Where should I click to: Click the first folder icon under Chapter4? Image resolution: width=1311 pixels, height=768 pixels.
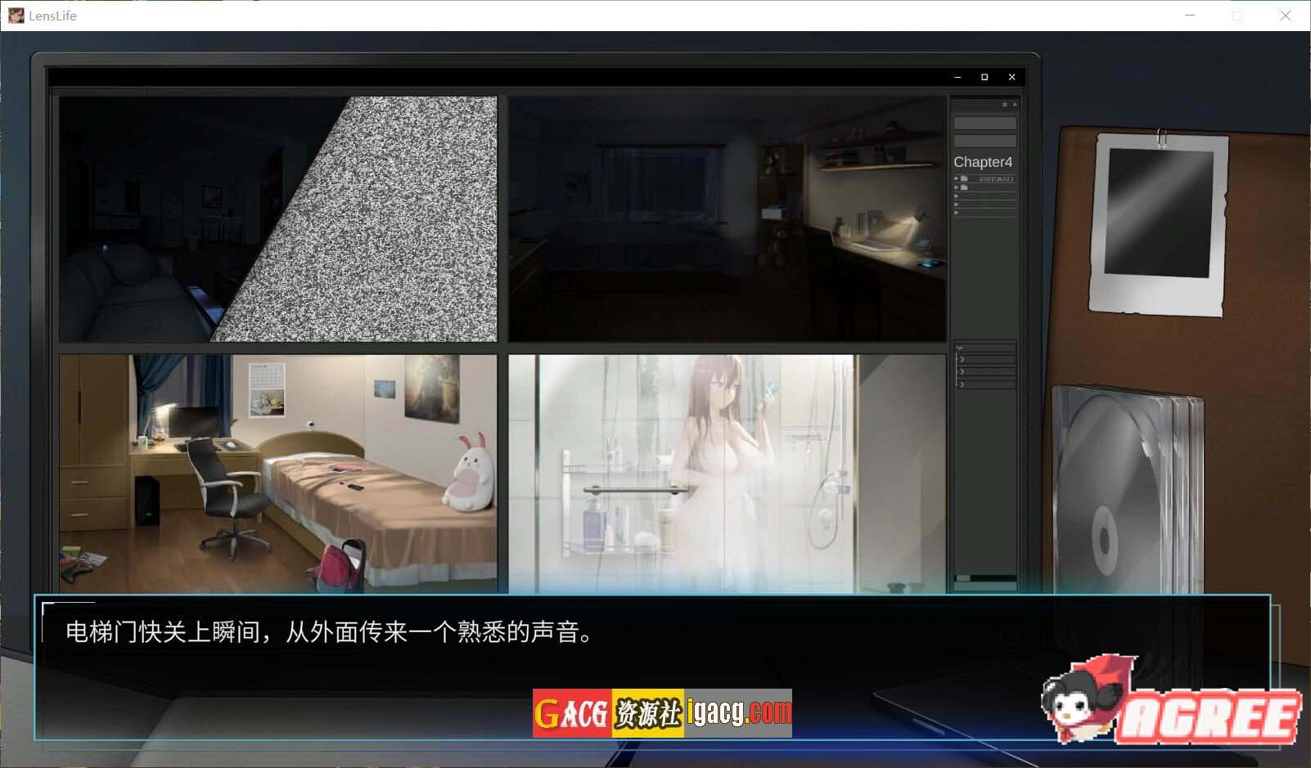(x=965, y=178)
